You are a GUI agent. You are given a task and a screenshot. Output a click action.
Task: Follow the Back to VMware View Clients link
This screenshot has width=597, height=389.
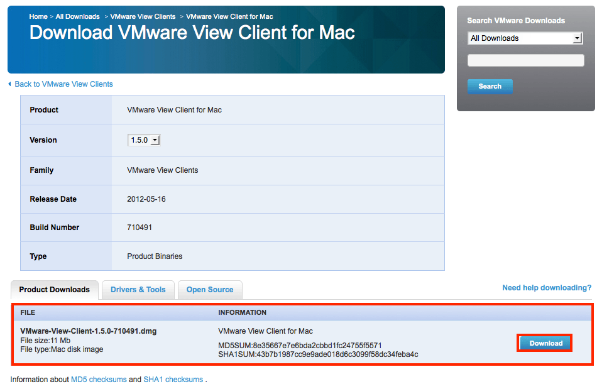point(63,84)
